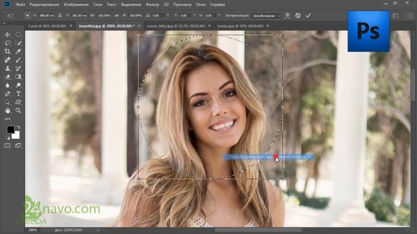The width and height of the screenshot is (417, 234).
Task: Toggle between free transform and warp modes
Action: [287, 16]
